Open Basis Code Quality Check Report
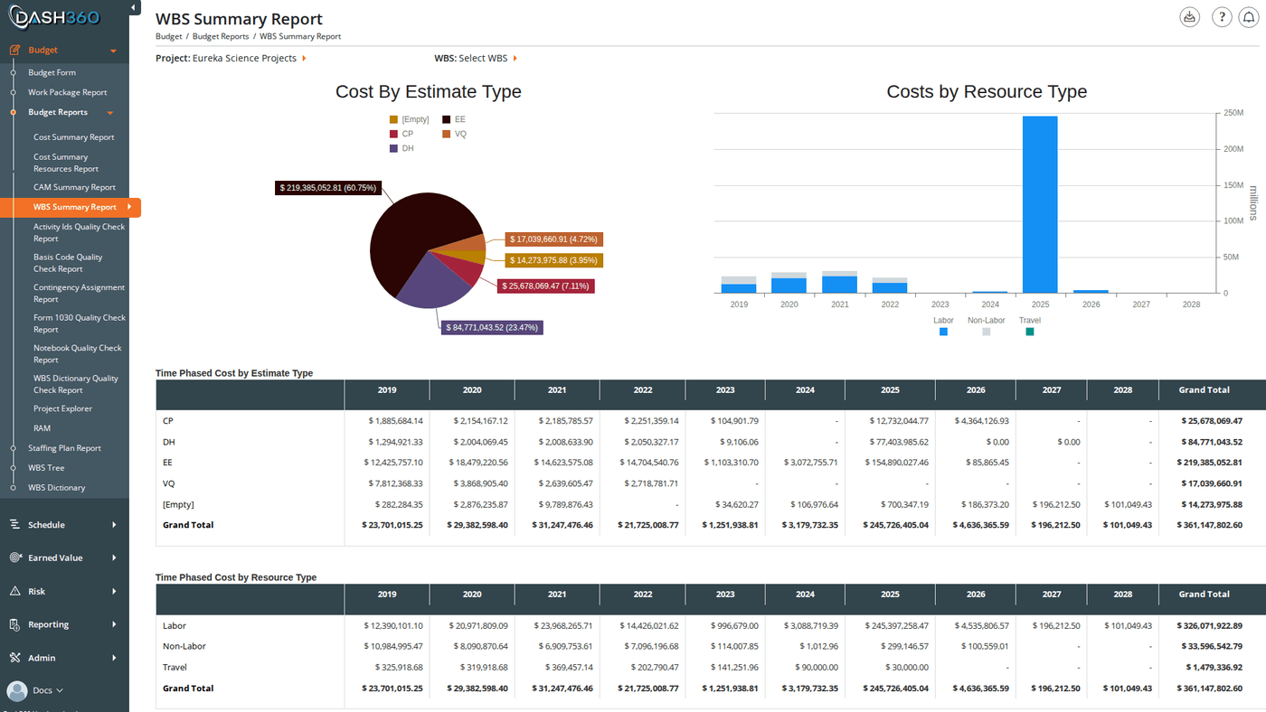Screen dimensions: 1266x712 [x=68, y=263]
